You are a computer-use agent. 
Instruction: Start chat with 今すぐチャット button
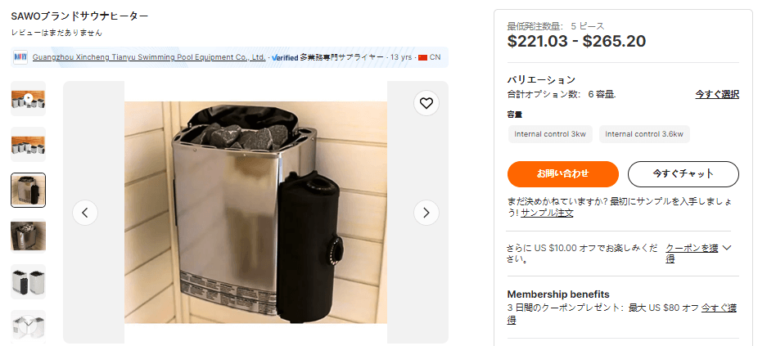point(683,174)
